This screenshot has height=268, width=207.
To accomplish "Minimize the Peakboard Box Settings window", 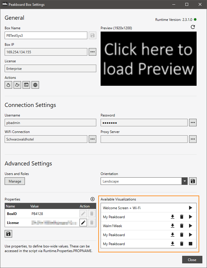I will click(x=174, y=4).
